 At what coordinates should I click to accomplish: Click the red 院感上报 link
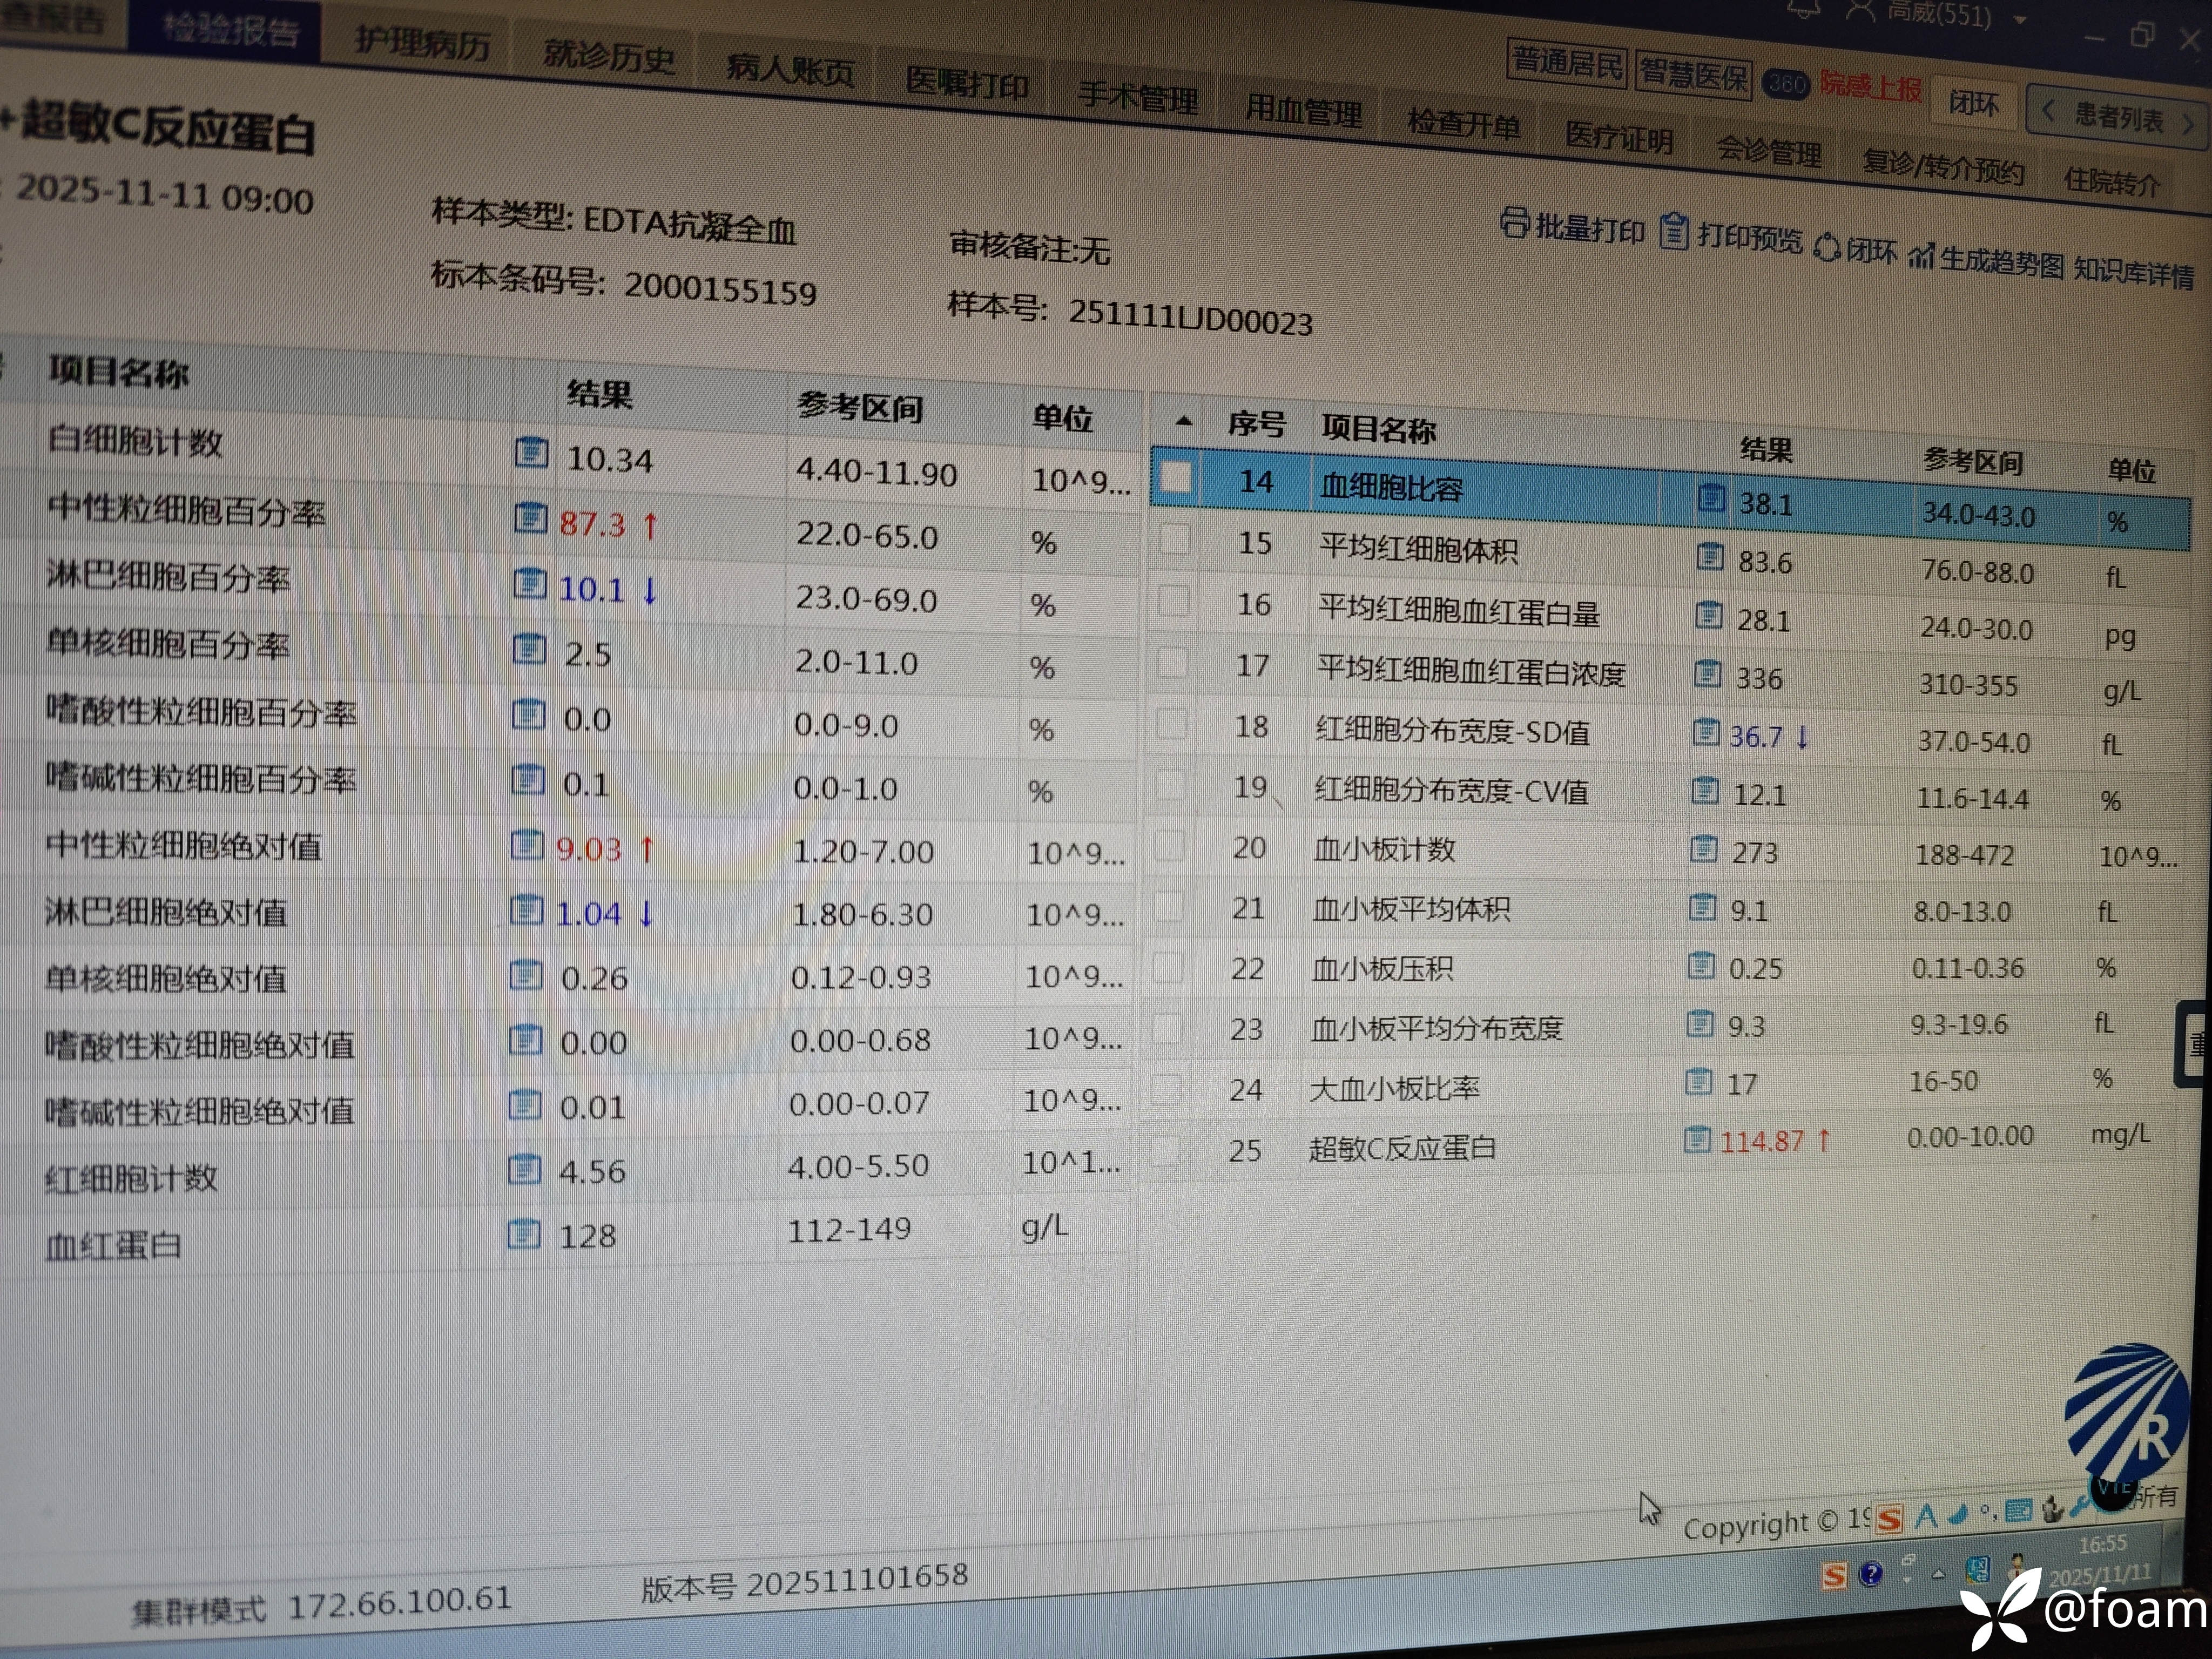click(x=1870, y=87)
